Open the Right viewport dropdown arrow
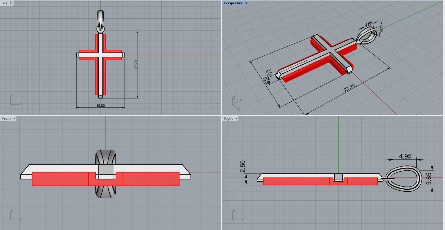This screenshot has height=230, width=445. (236, 119)
